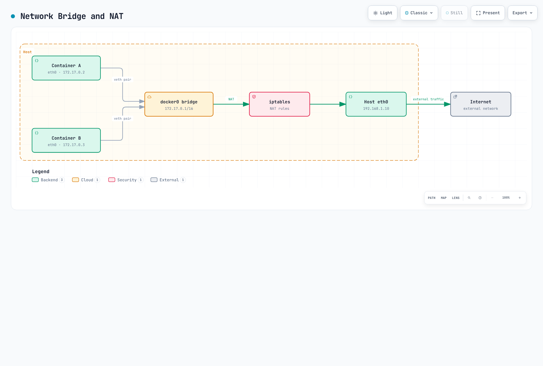This screenshot has height=366, width=543.
Task: Click the external link icon on Internet
Action: pyautogui.click(x=455, y=97)
